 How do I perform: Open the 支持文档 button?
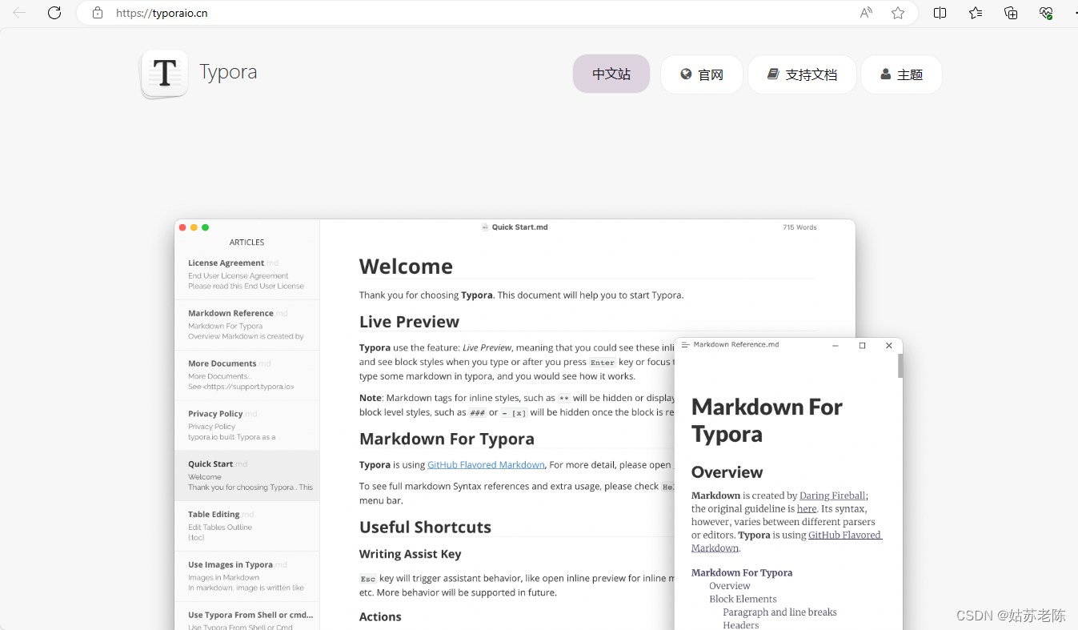click(802, 74)
